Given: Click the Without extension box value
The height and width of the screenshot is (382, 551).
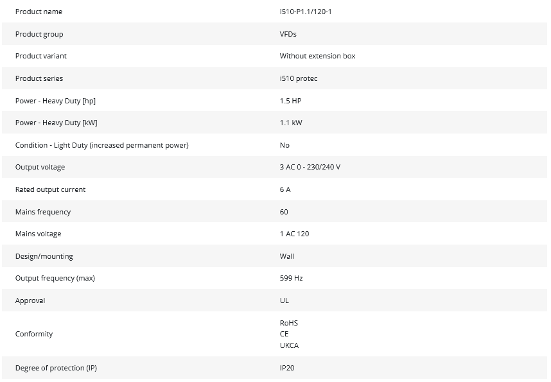Looking at the screenshot, I should pyautogui.click(x=317, y=56).
